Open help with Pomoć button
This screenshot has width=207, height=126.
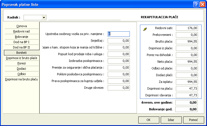click(193, 120)
